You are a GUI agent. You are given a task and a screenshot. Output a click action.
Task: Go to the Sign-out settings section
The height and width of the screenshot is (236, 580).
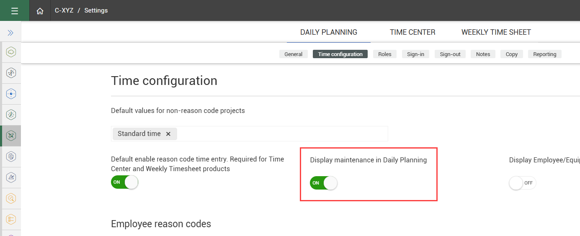450,54
